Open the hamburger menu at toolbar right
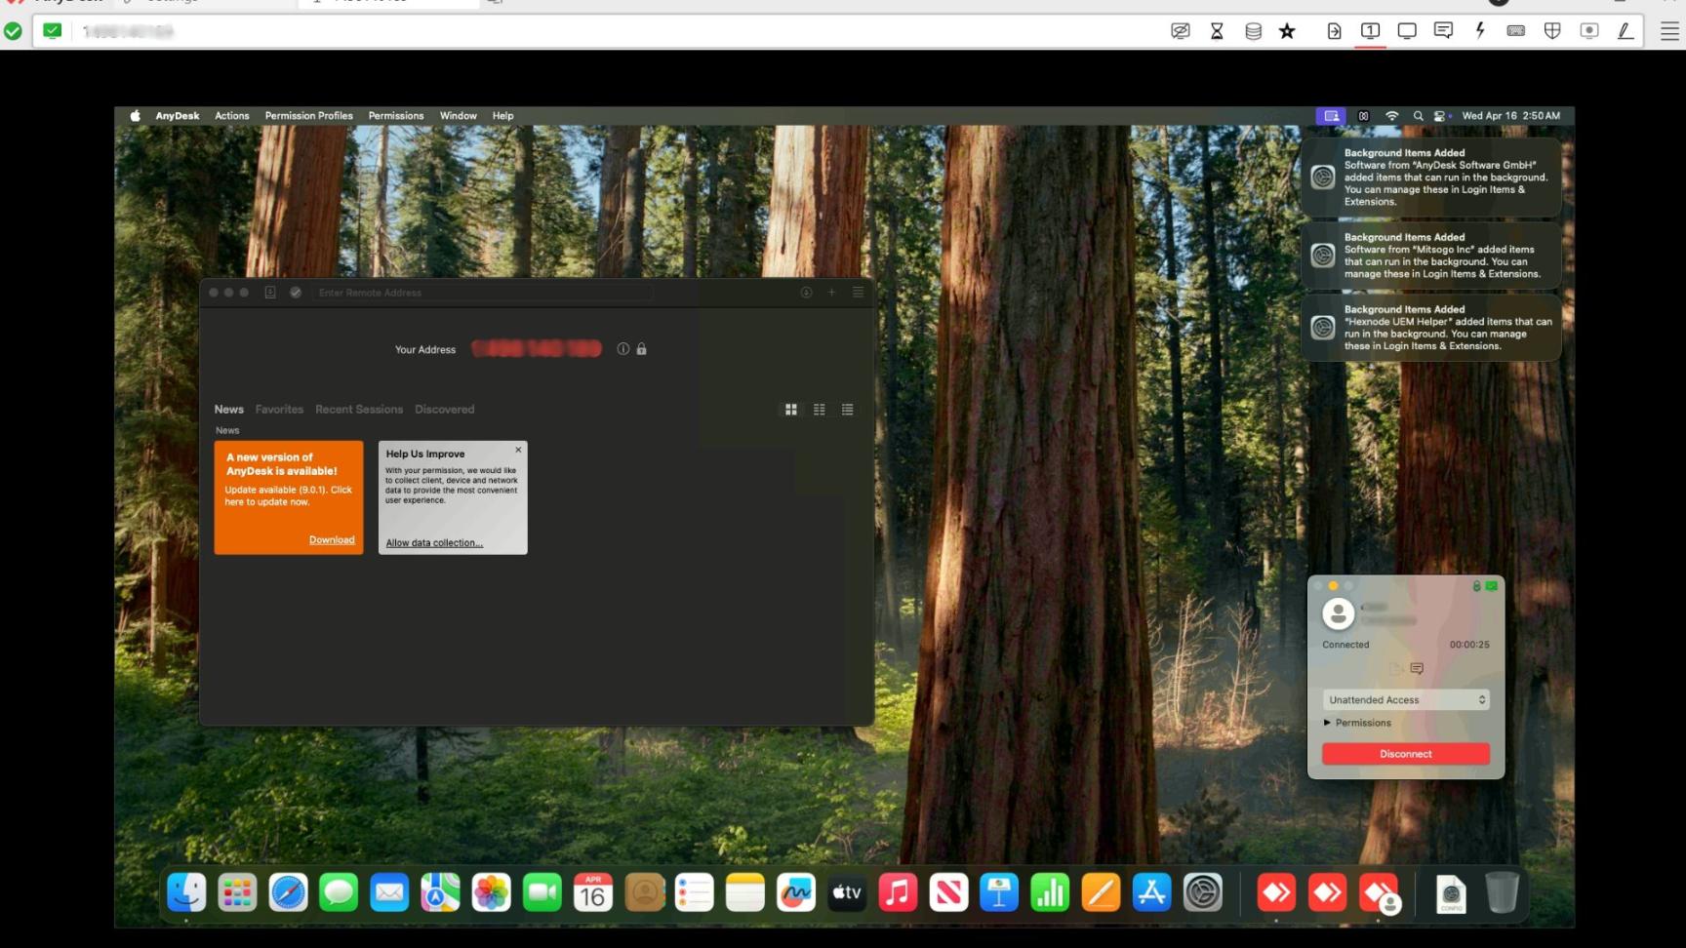 click(x=1669, y=31)
